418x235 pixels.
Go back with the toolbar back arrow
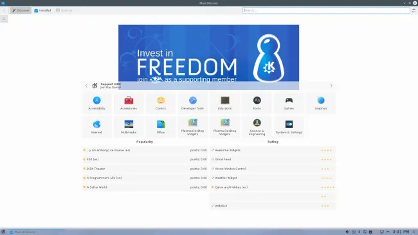(x=4, y=10)
